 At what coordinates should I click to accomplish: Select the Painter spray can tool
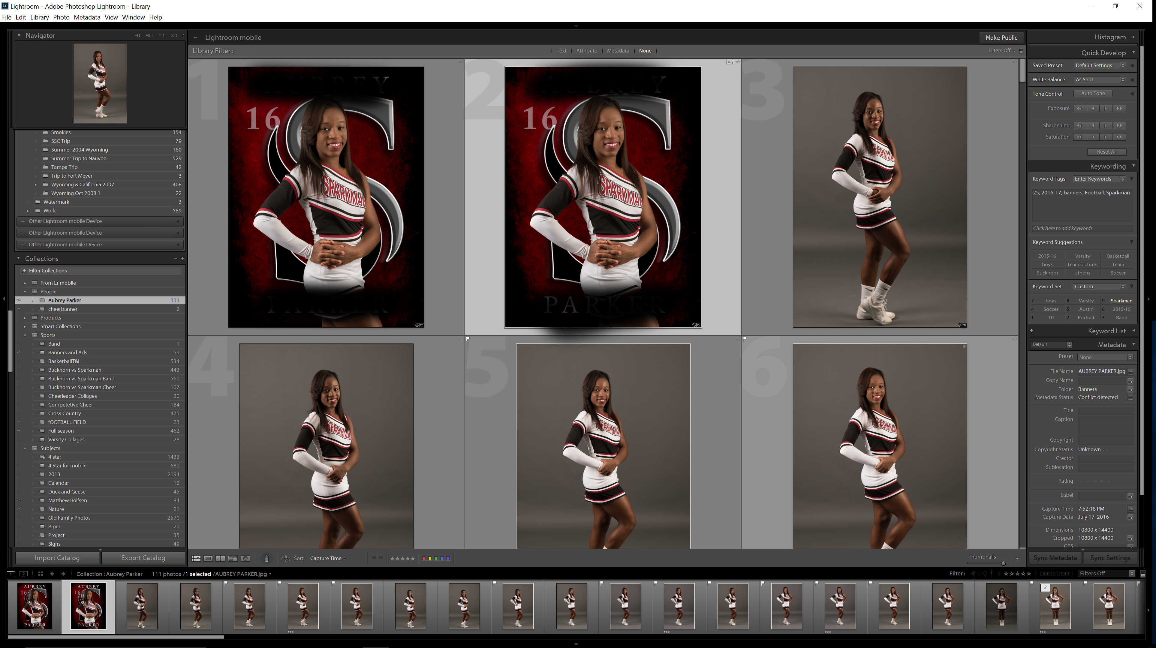coord(266,558)
